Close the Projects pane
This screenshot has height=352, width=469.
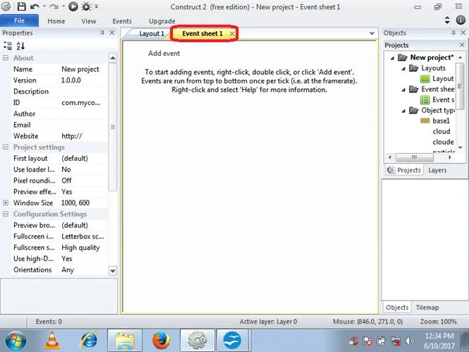462,45
